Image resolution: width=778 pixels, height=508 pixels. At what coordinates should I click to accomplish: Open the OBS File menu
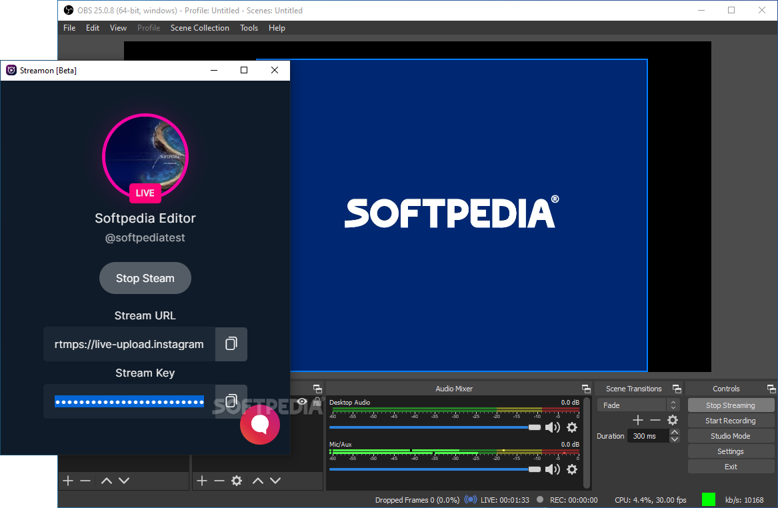69,28
